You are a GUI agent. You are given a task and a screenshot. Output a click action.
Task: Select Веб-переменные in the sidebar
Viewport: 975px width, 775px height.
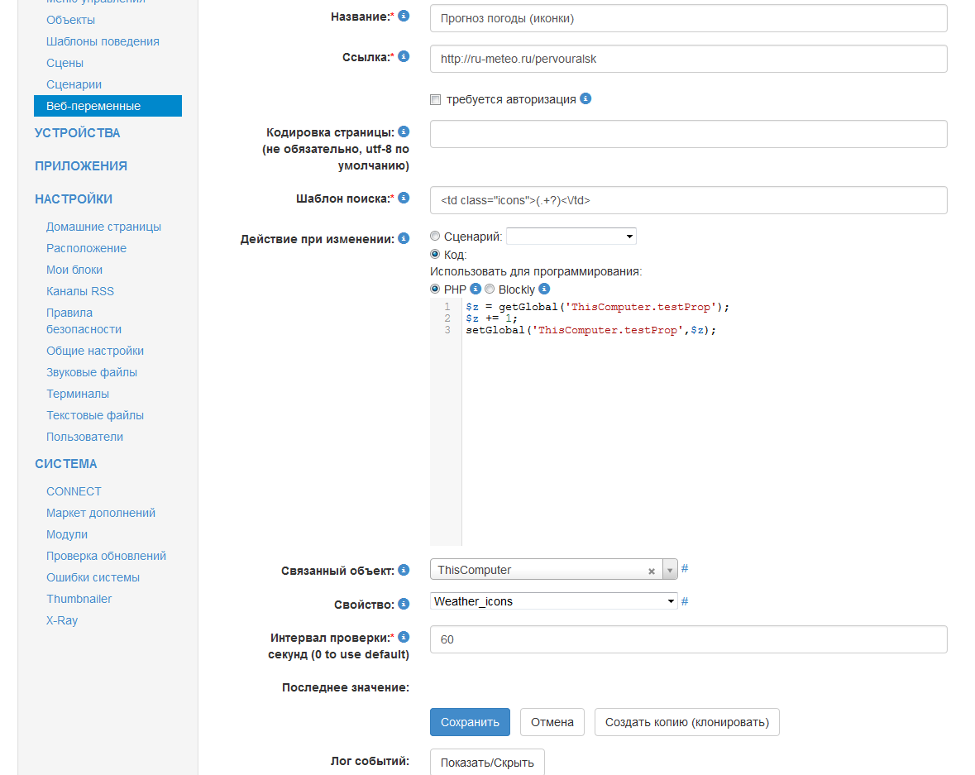tap(108, 106)
